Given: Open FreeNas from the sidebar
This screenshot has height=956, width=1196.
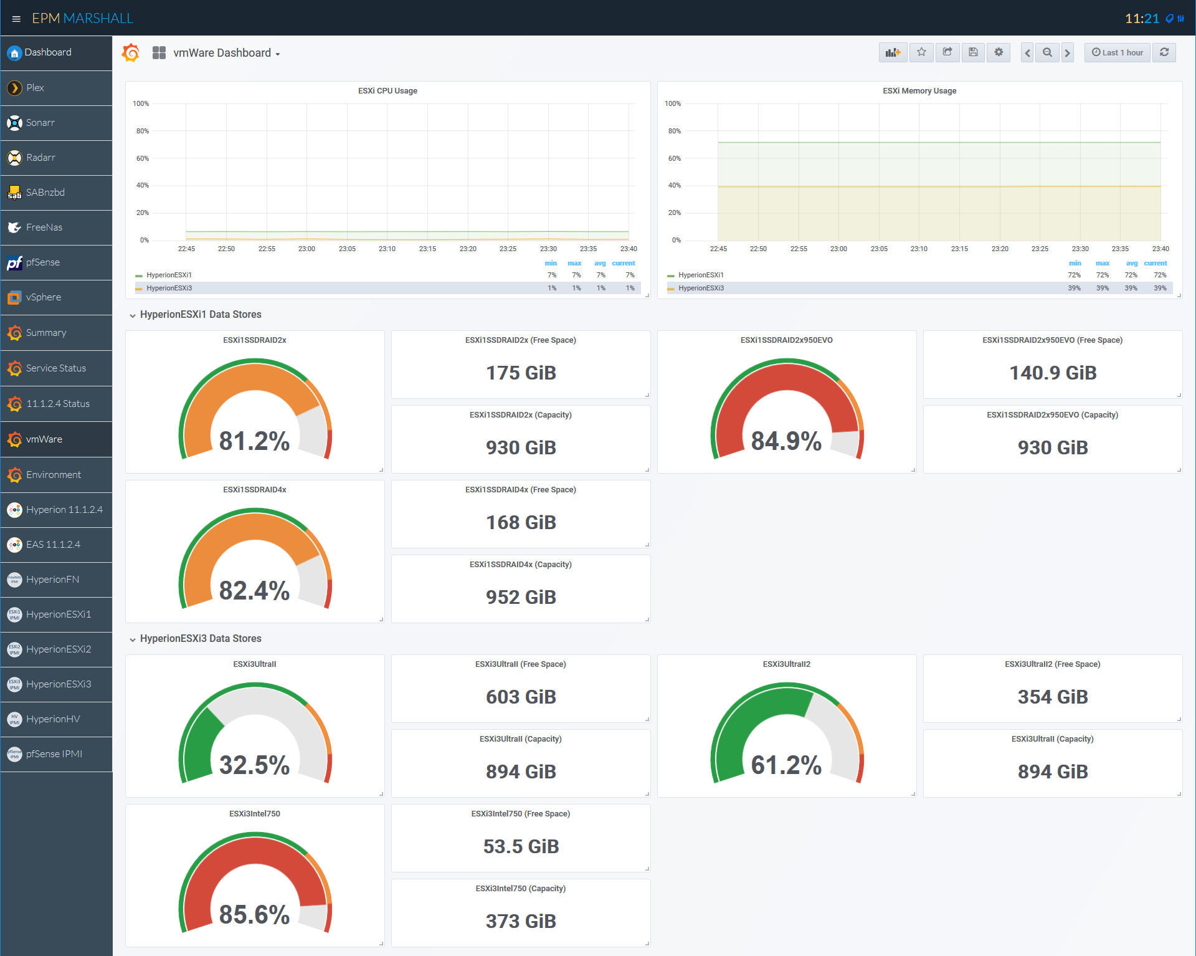Looking at the screenshot, I should (x=56, y=227).
